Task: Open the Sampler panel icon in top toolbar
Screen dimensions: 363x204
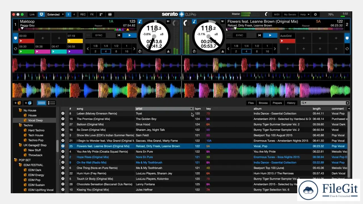Action: (x=101, y=14)
